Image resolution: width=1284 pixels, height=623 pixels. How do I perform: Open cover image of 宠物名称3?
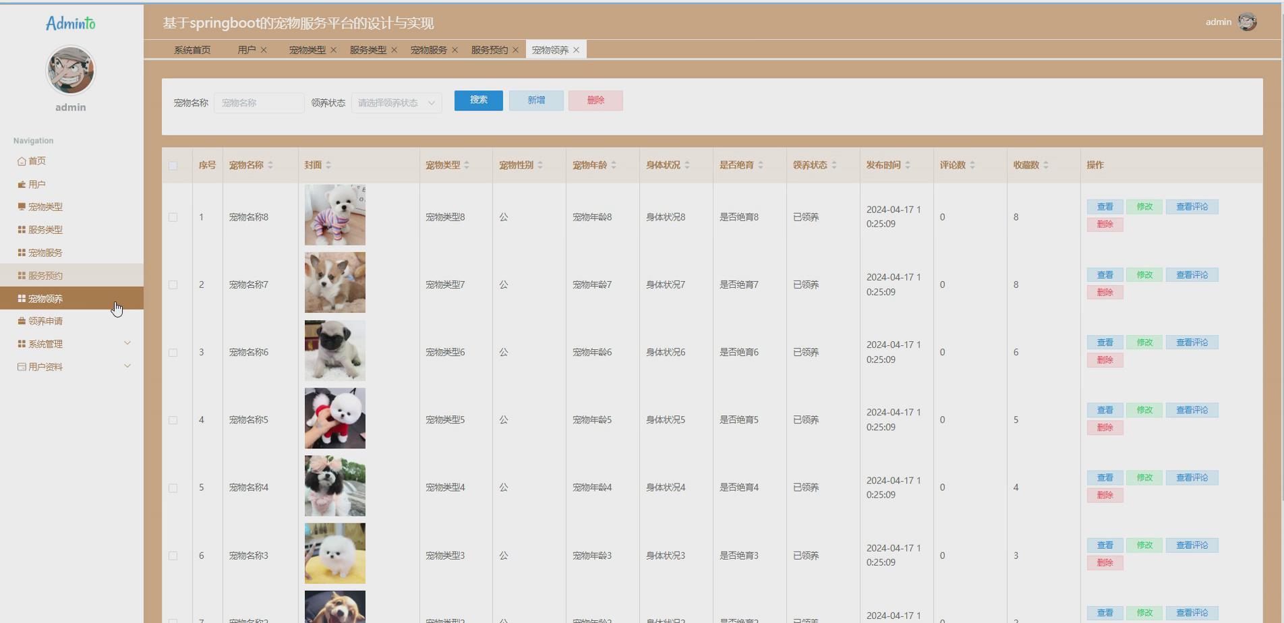click(x=335, y=554)
